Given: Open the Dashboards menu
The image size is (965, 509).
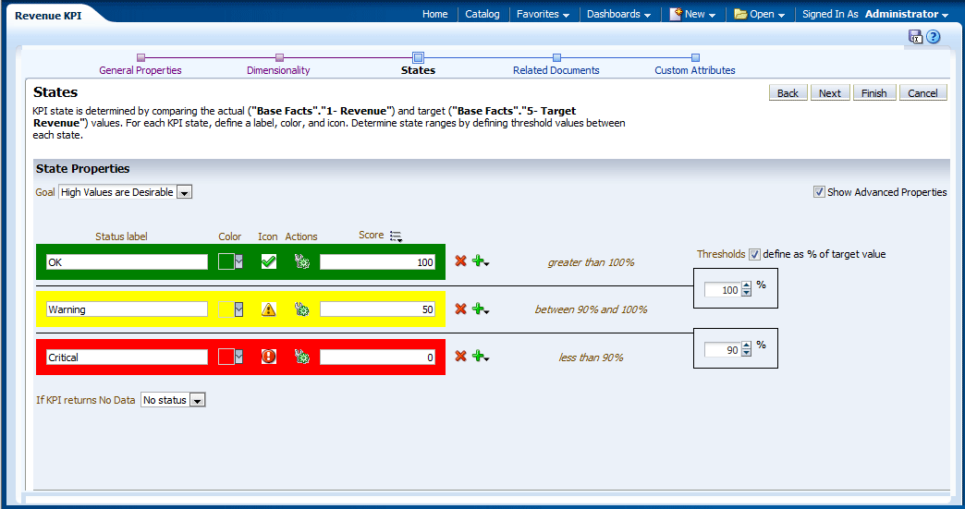Looking at the screenshot, I should [618, 14].
